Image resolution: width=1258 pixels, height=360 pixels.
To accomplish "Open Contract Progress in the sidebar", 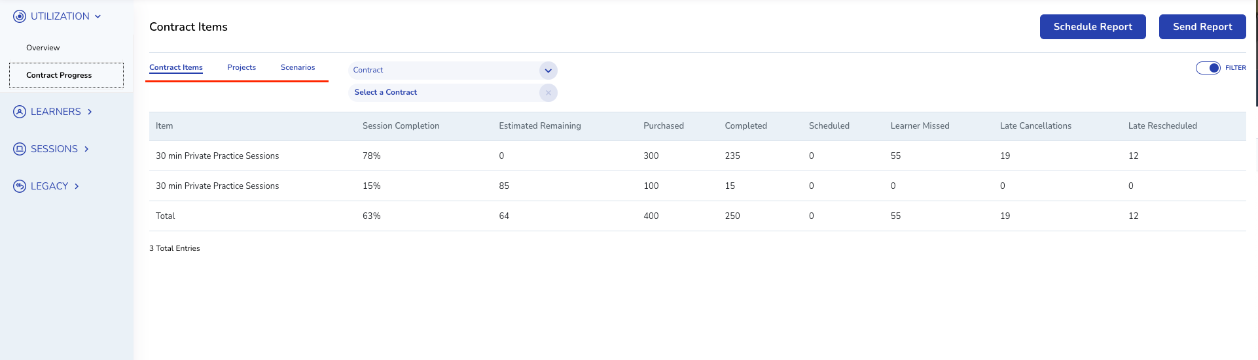I will pos(66,75).
